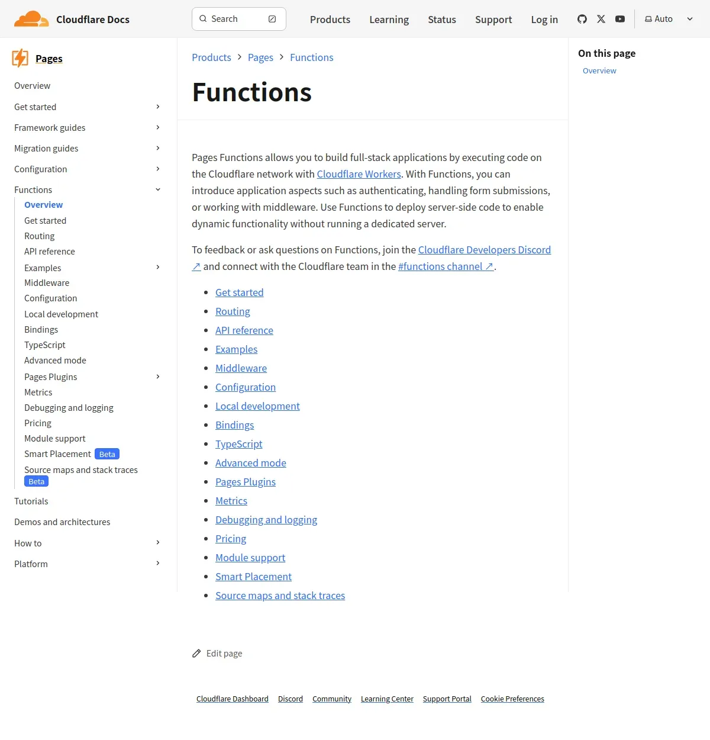Screen dimensions: 710x740
Task: Open Cookie Preferences footer link
Action: 512,699
